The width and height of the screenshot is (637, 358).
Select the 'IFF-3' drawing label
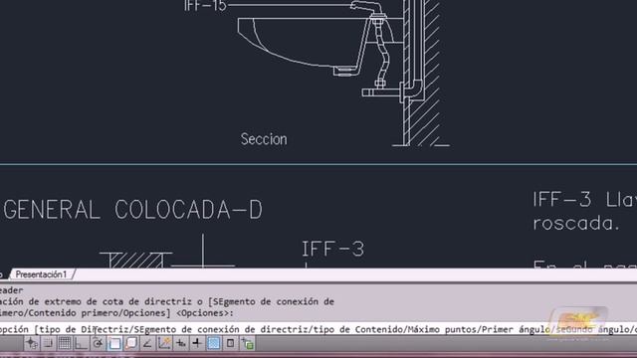pos(333,249)
